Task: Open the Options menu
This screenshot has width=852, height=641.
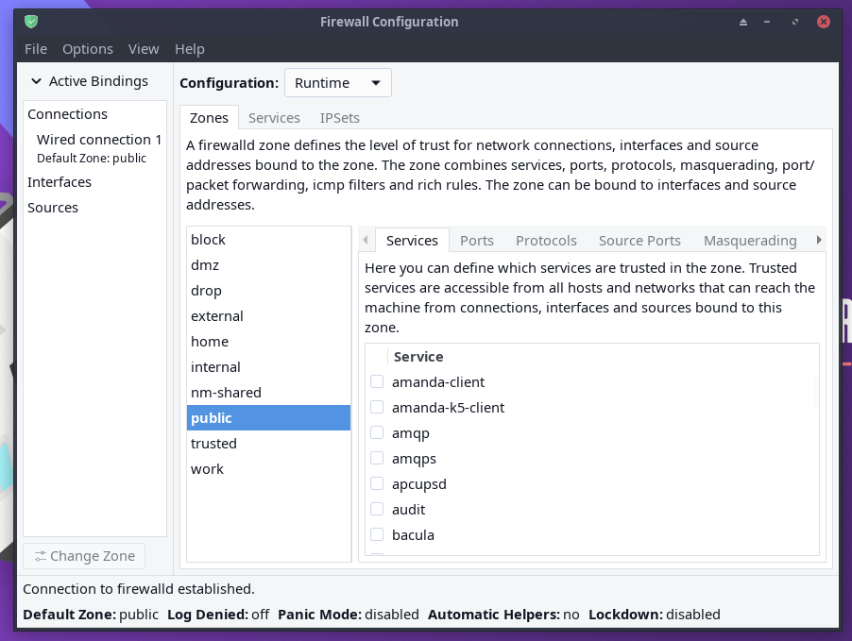Action: (87, 49)
